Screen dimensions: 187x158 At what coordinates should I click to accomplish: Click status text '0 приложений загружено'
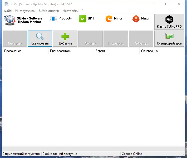click(x=21, y=154)
